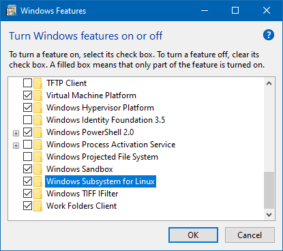Uncheck Windows Subsystem for Linux

point(27,181)
